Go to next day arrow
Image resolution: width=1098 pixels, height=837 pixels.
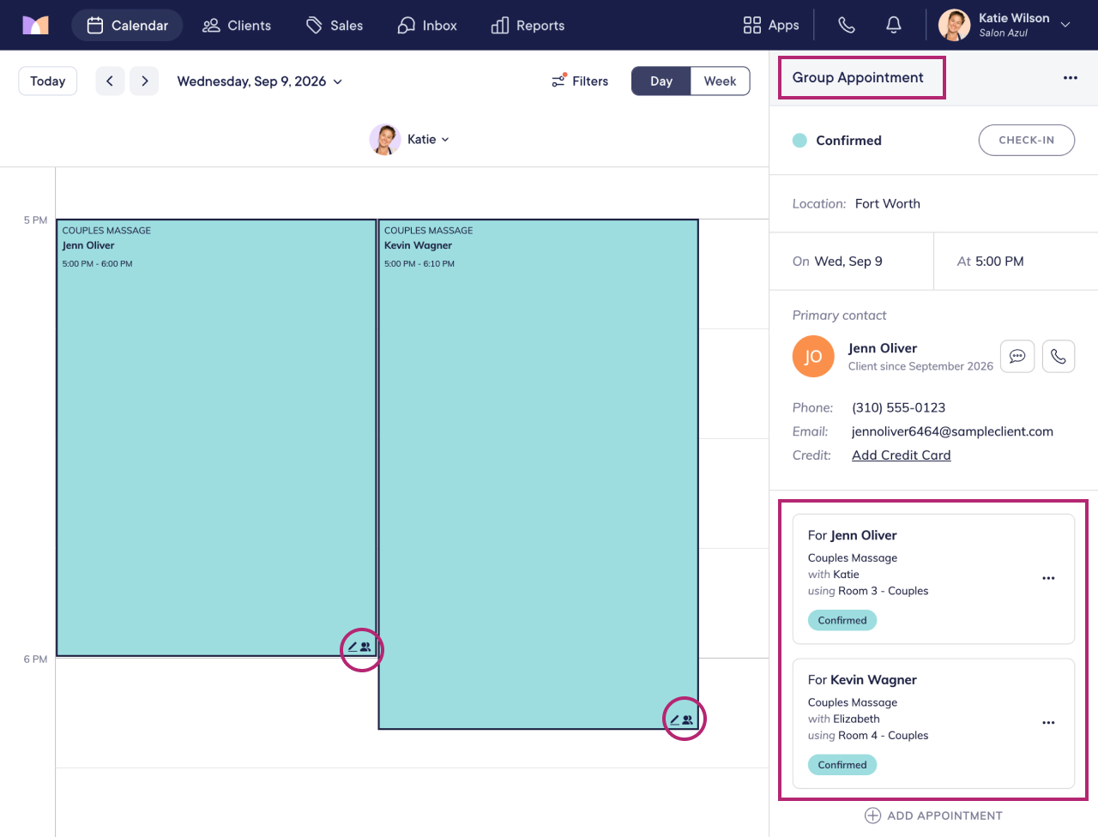coord(144,81)
